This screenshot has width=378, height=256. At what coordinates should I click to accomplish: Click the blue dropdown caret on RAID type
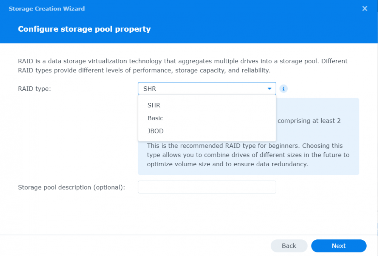(270, 89)
